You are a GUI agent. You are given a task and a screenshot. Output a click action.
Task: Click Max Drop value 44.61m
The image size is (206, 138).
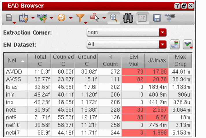coord(180,72)
